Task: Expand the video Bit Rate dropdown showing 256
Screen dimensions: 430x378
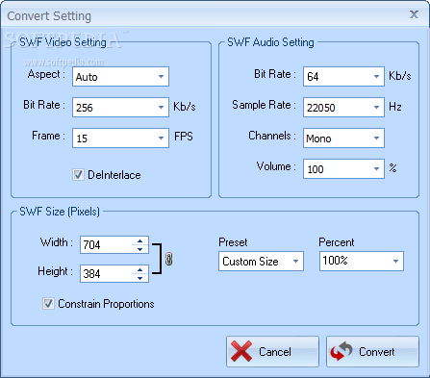Action: click(120, 107)
